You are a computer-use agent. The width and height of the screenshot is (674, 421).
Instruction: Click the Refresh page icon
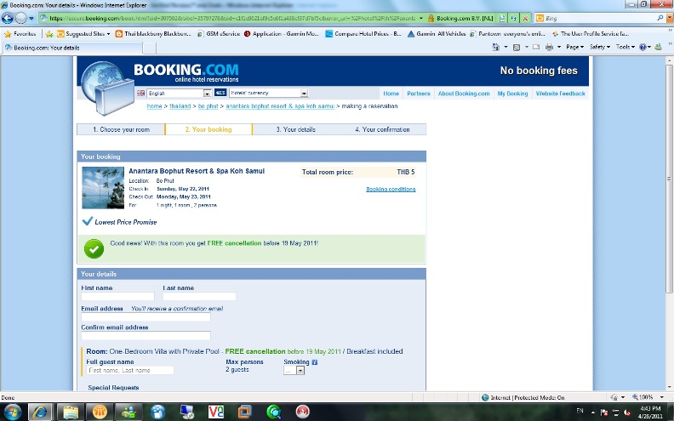pos(514,18)
